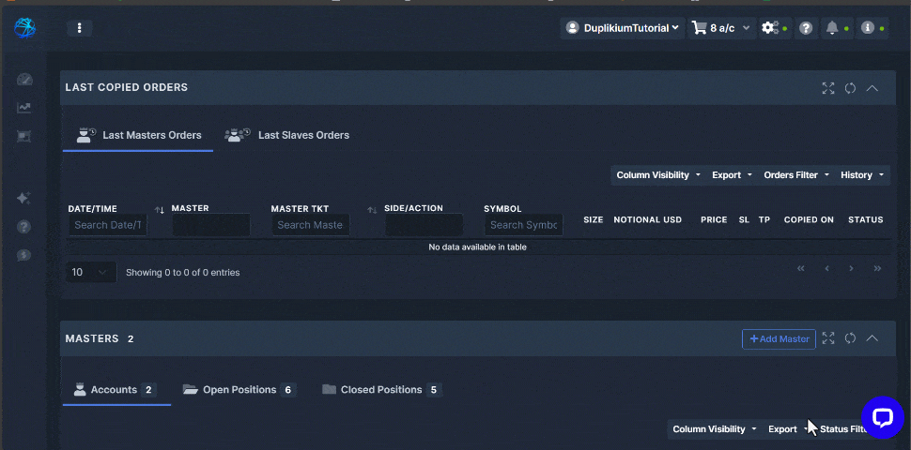Screen dimensions: 911x450
Task: Open the 10 entries per page selector
Action: 91,272
